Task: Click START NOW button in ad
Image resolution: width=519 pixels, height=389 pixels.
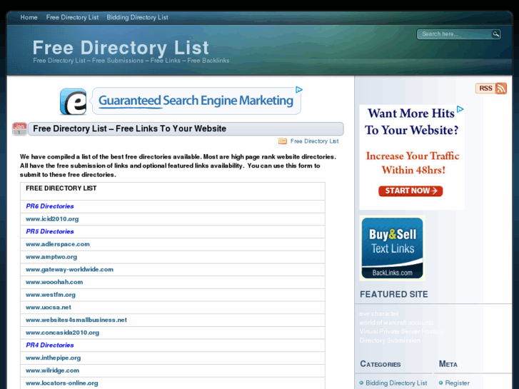Action: (410, 191)
